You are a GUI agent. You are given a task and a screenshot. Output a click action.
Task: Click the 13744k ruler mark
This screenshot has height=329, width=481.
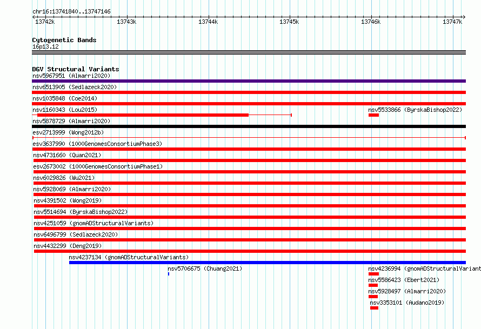pos(208,22)
